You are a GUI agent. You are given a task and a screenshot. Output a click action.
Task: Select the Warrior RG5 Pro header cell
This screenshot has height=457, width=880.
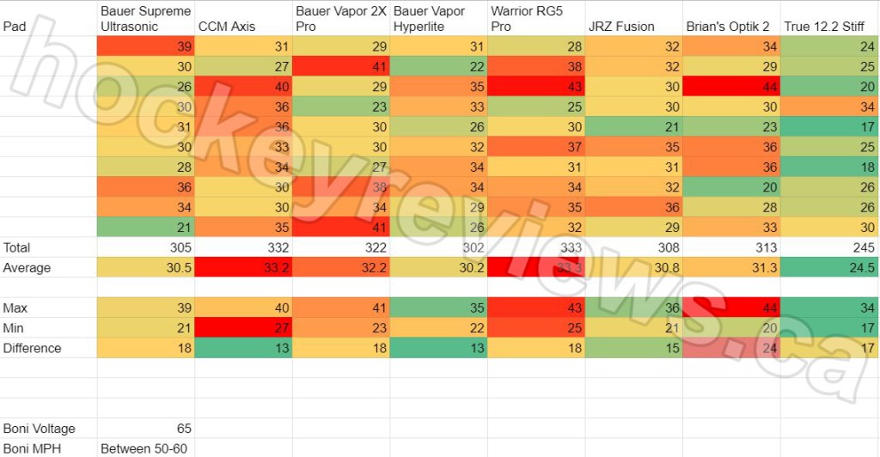click(x=524, y=19)
